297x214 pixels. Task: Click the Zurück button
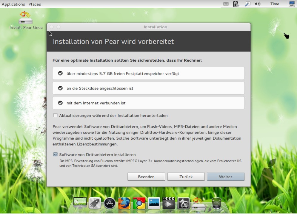point(186,176)
